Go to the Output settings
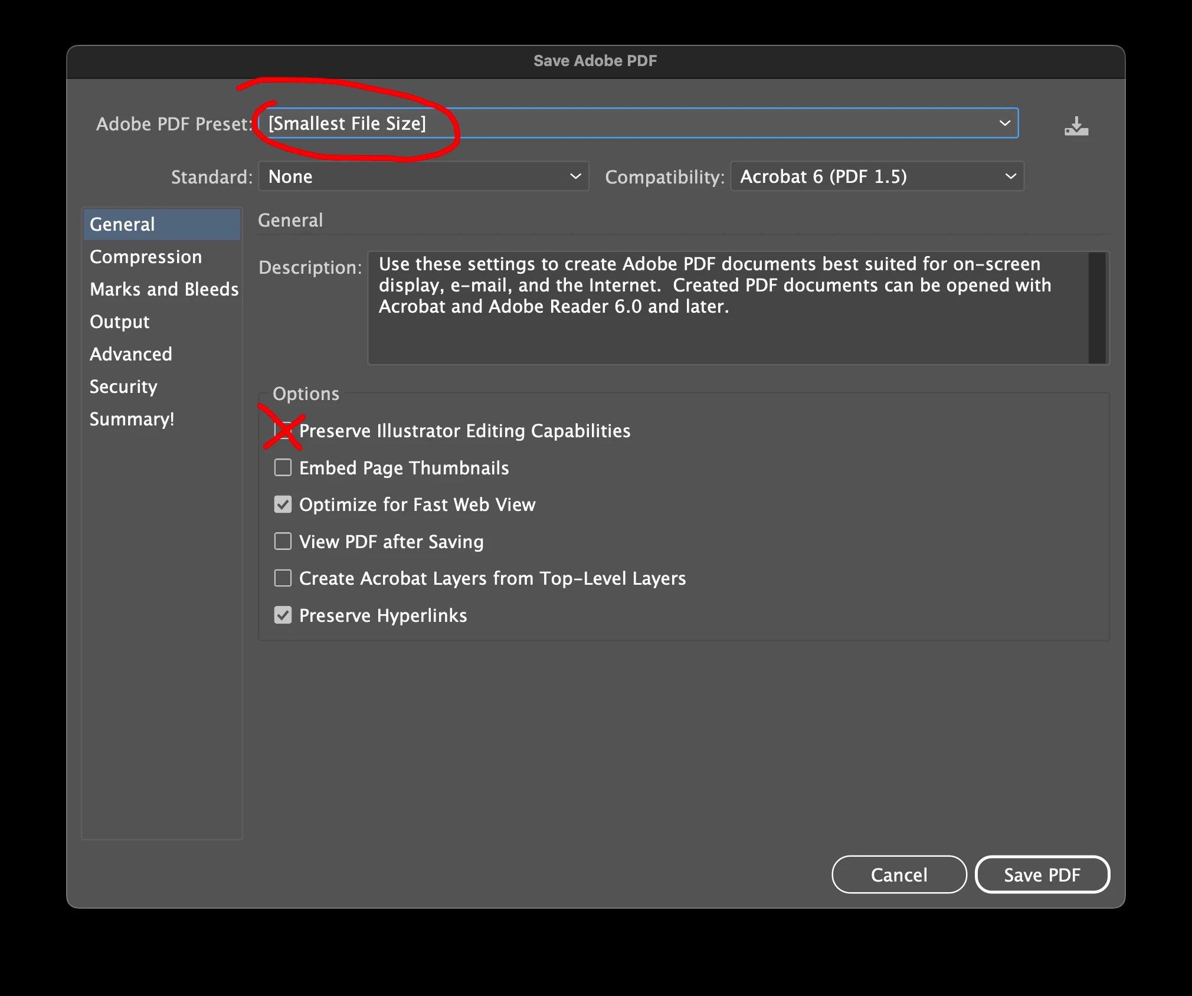The image size is (1192, 996). pos(120,322)
